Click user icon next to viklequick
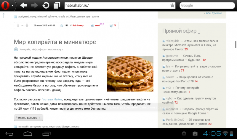Viewport: 237px width, 139px height. tap(164, 41)
